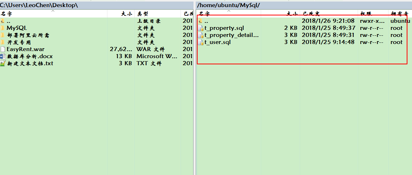Select t_user.sql file name
This screenshot has height=175, width=412.
[218, 42]
